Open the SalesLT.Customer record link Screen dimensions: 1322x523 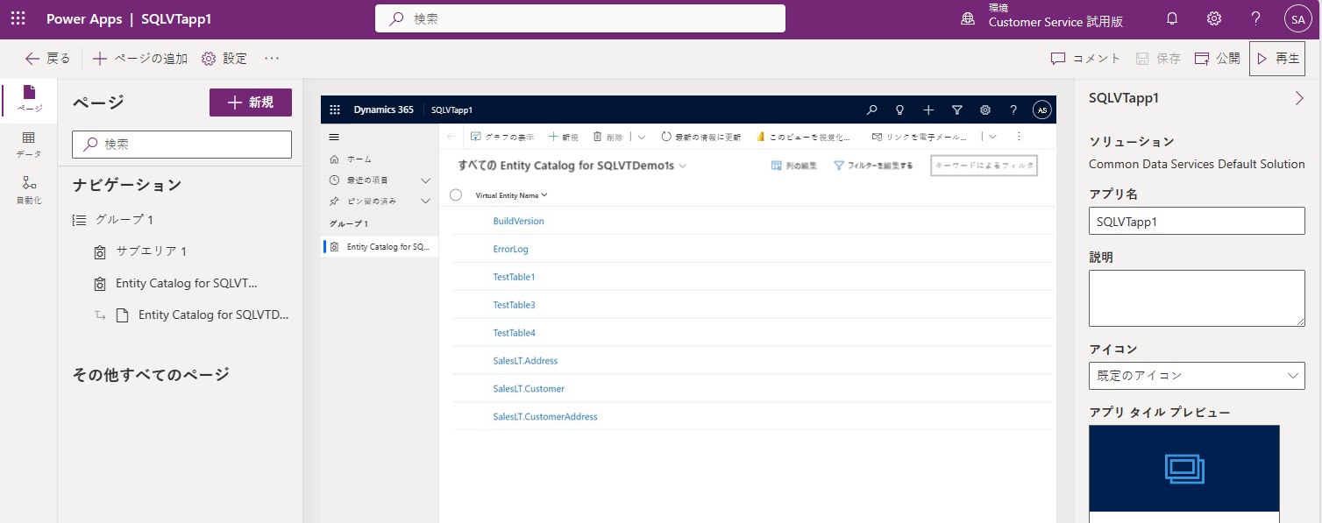(x=529, y=389)
